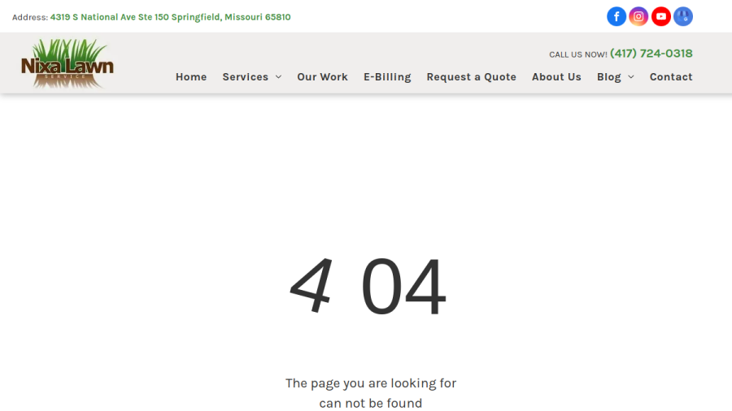Click the 4319 S National Ave address link
The width and height of the screenshot is (732, 411).
point(171,17)
